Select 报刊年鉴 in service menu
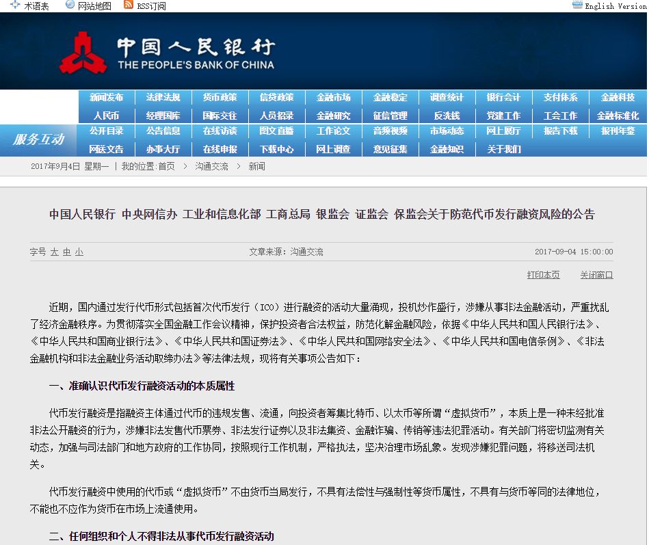649x545 pixels. pyautogui.click(x=618, y=131)
